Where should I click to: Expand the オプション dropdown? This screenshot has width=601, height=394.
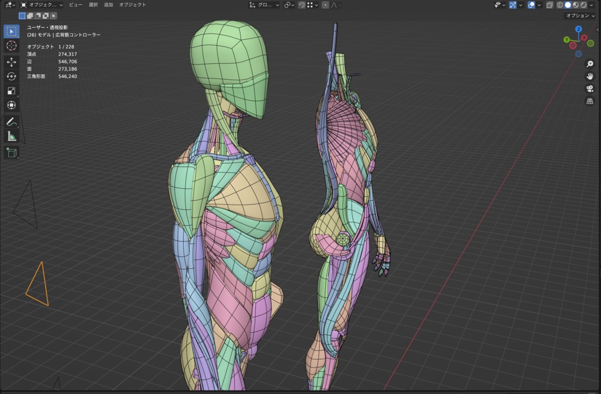click(x=580, y=16)
